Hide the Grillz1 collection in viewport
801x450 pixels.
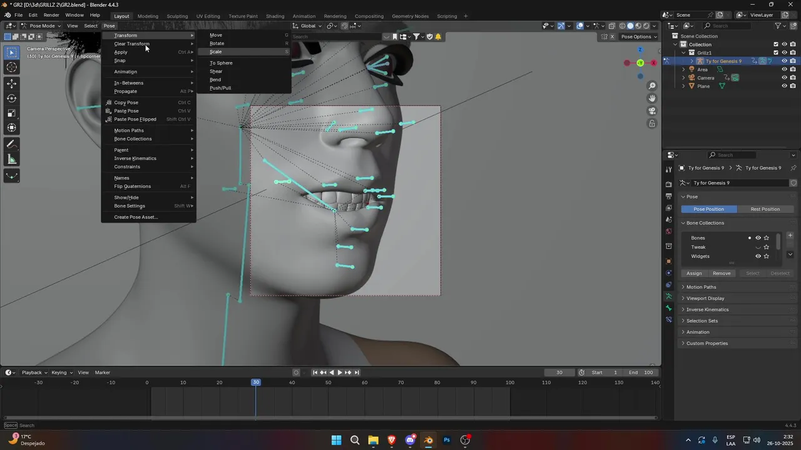tap(785, 52)
